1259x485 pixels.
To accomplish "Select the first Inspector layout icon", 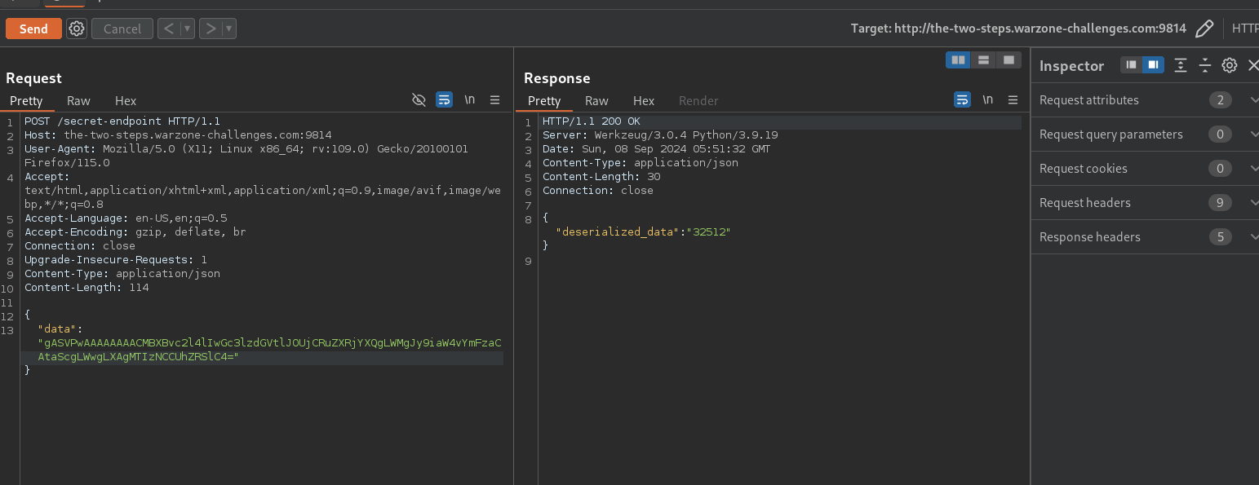I will (x=1131, y=65).
